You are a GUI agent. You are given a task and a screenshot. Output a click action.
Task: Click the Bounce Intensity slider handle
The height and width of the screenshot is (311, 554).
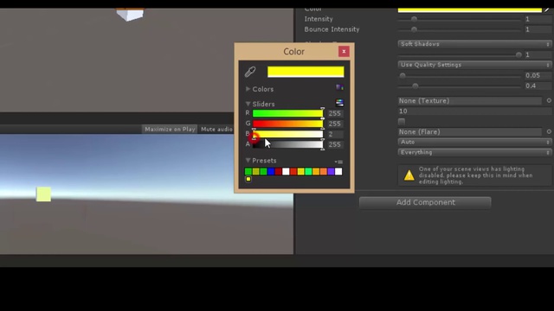coord(414,29)
